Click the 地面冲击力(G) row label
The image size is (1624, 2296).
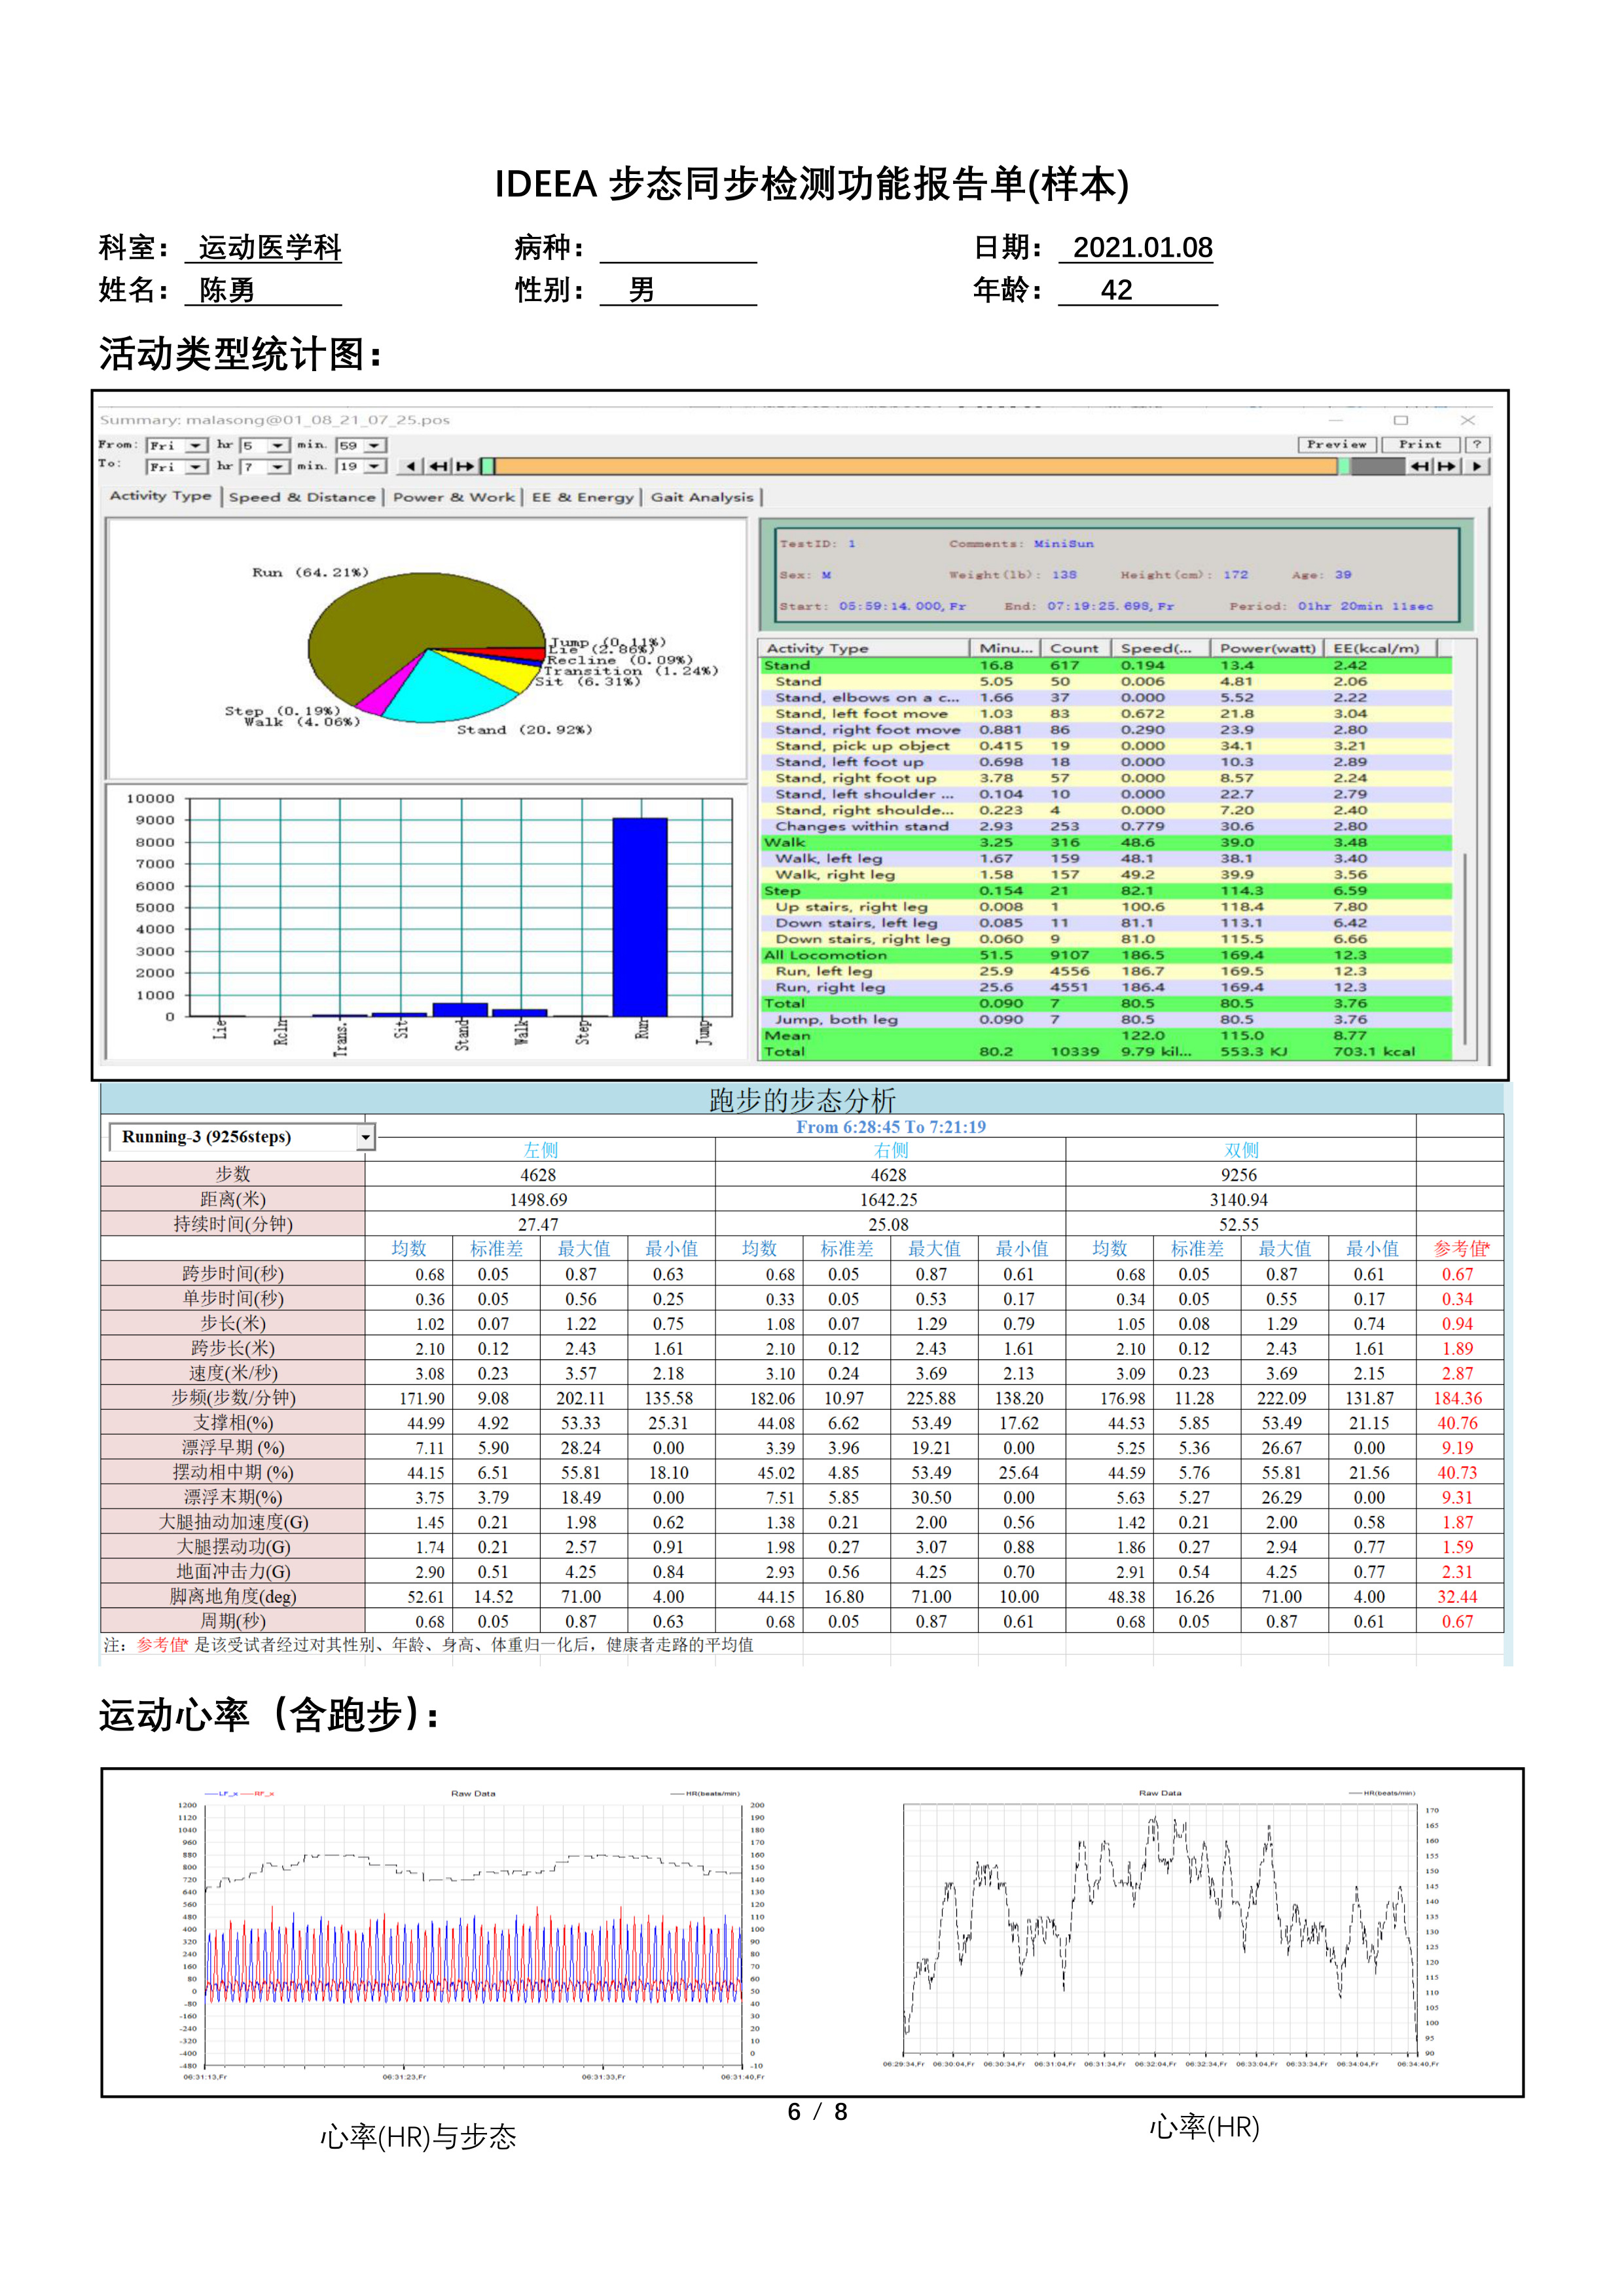(x=233, y=1571)
